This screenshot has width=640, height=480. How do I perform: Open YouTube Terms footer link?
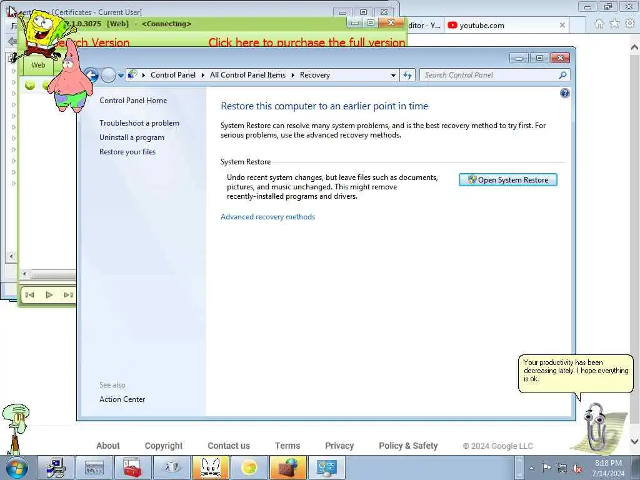pos(287,446)
